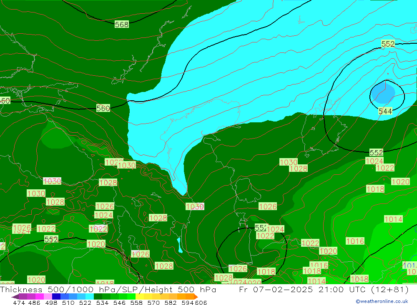
Task: Click the legend value 606
Action: (x=201, y=303)
